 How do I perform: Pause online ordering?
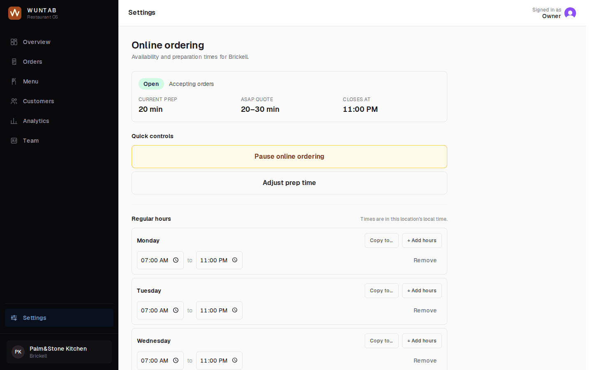289,157
